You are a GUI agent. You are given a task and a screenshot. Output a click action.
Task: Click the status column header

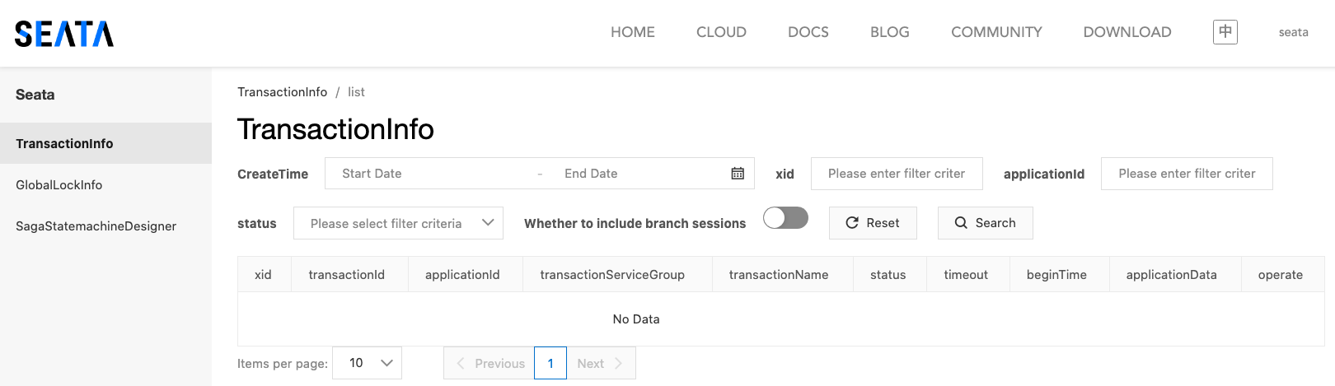pos(888,275)
